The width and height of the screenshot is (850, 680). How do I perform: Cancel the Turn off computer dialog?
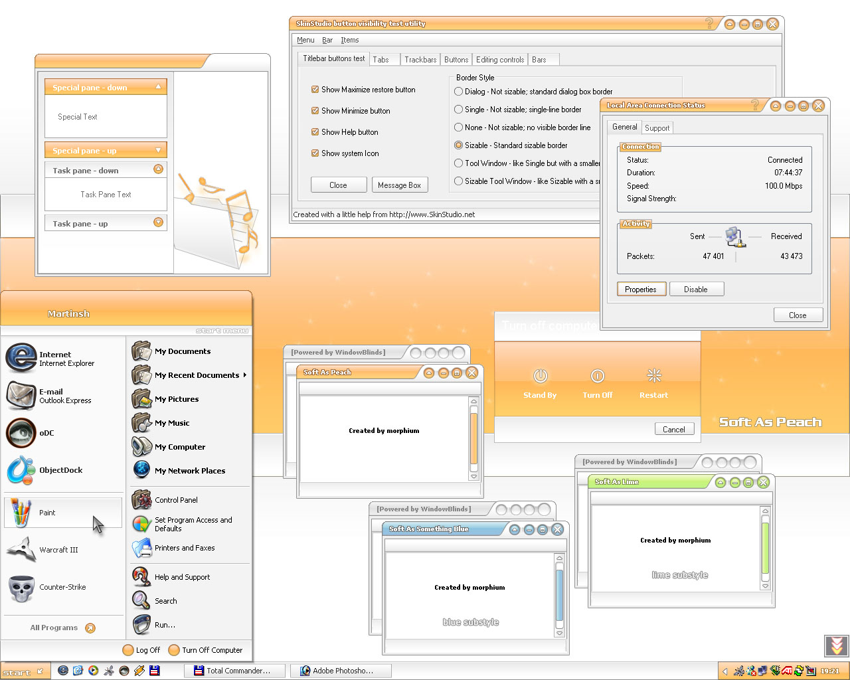point(674,429)
